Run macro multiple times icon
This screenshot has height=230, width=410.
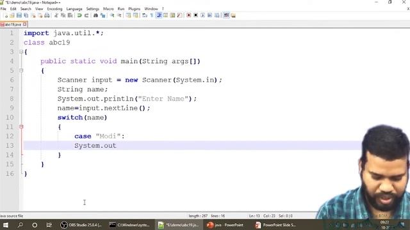tap(209, 15)
